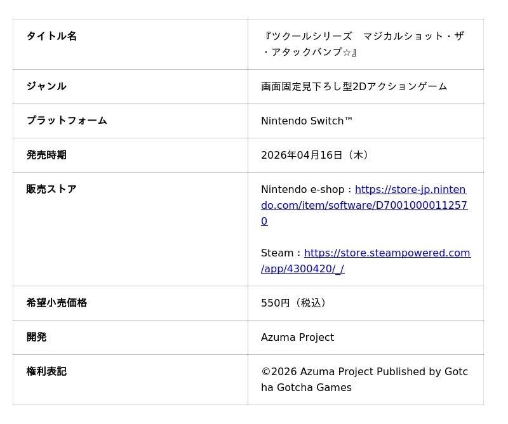The width and height of the screenshot is (508, 424).
Task: Click the ・アタックバンプ☆』 title second line
Action: point(311,52)
